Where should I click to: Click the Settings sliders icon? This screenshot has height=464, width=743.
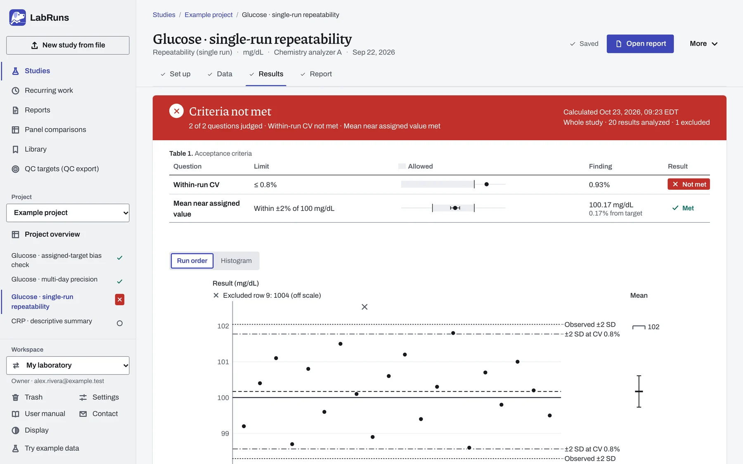click(83, 398)
